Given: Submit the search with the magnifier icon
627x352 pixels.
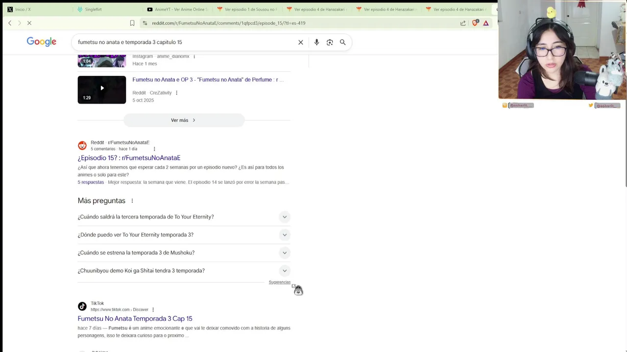Looking at the screenshot, I should click(343, 42).
